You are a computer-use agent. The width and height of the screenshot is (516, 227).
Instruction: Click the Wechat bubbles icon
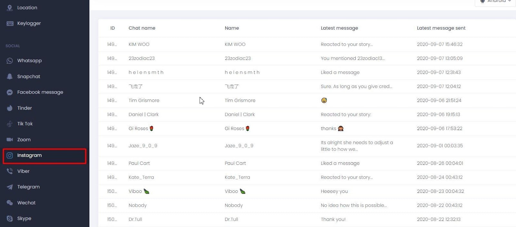point(10,203)
